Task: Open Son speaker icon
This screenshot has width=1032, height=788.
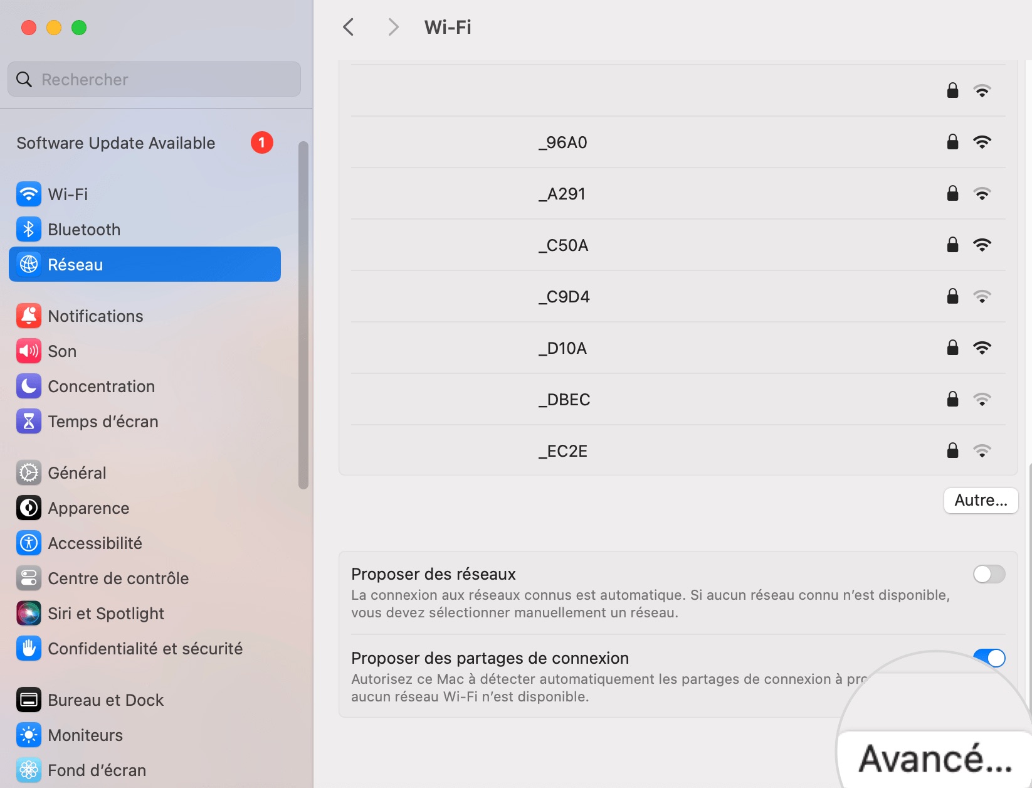Action: [29, 351]
